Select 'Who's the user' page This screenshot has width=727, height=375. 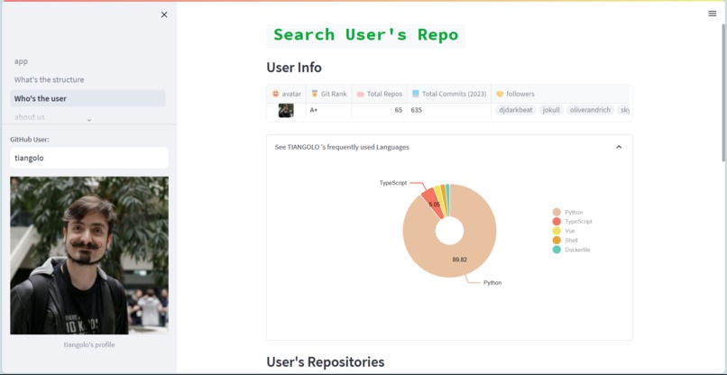87,98
